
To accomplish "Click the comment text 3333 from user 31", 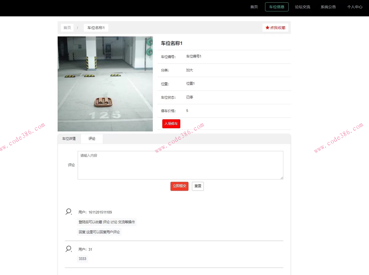I will tap(82, 259).
